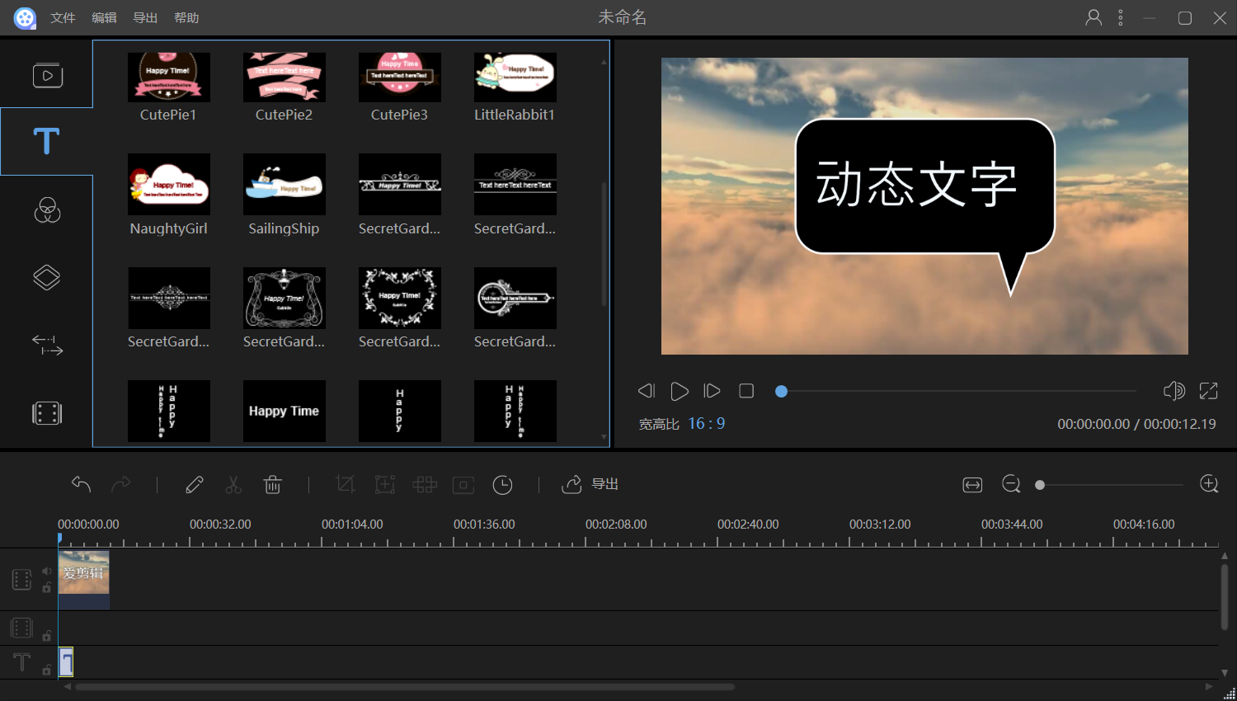Click the volume speaker icon

1174,391
